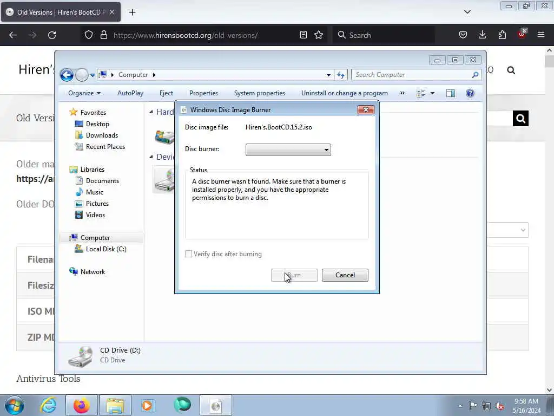Switch to Firefox on taskbar
Viewport: 554px width, 416px height.
click(82, 405)
